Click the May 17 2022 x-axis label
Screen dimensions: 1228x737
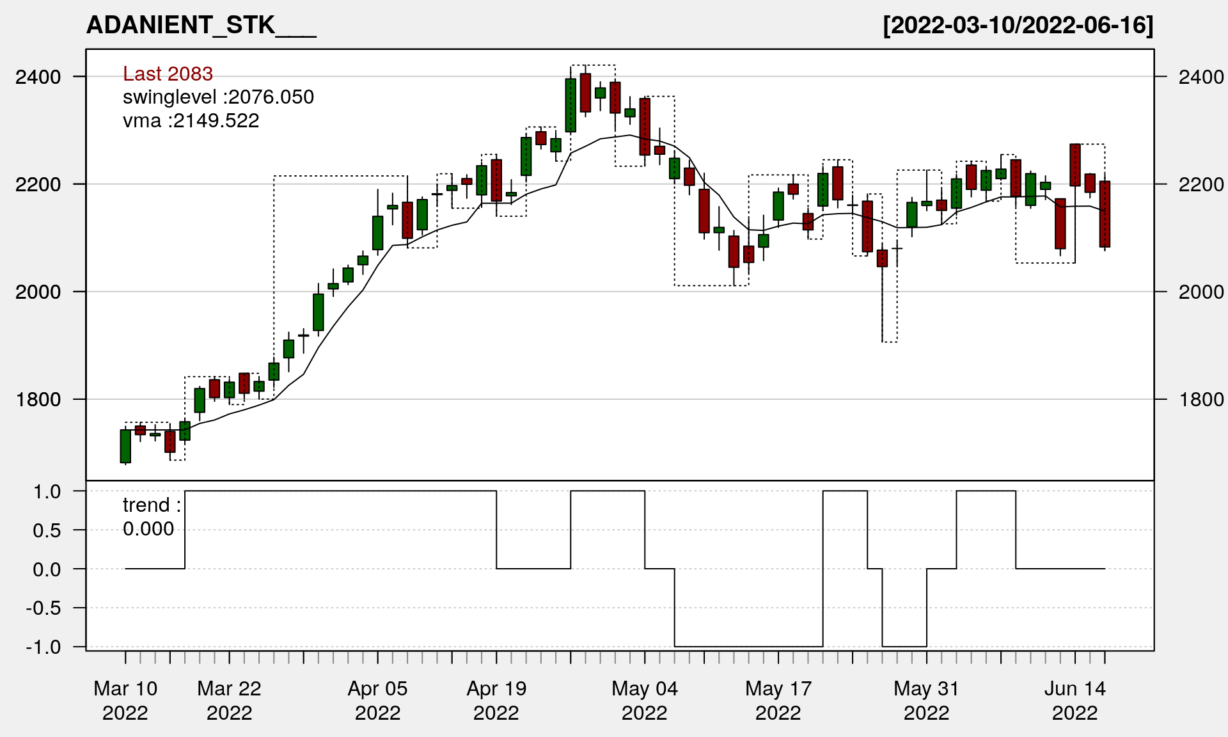click(778, 700)
